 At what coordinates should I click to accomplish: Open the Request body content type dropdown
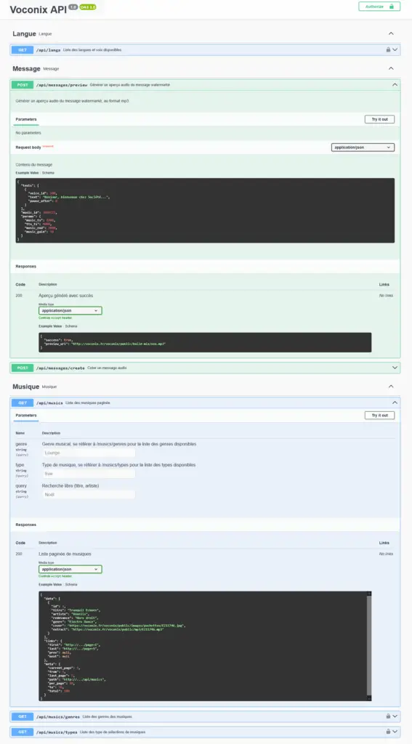tap(363, 147)
